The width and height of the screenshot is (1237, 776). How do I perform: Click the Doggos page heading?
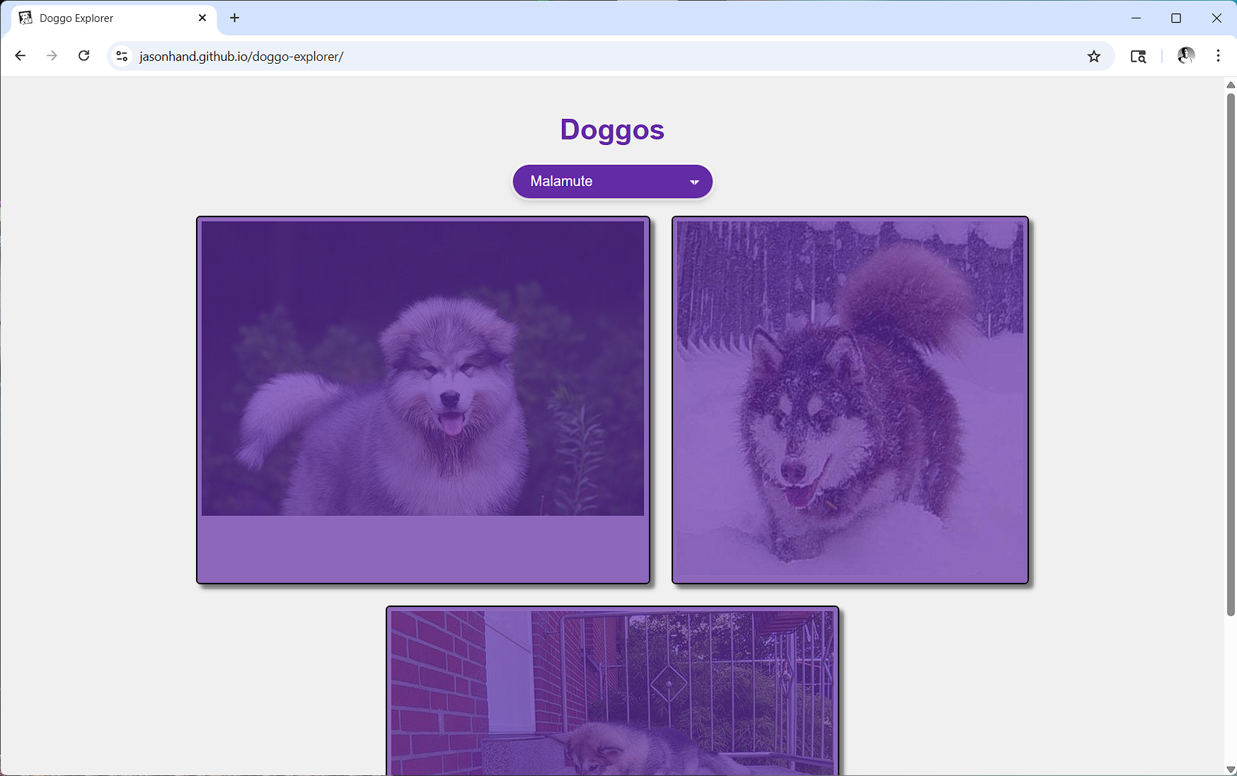612,130
